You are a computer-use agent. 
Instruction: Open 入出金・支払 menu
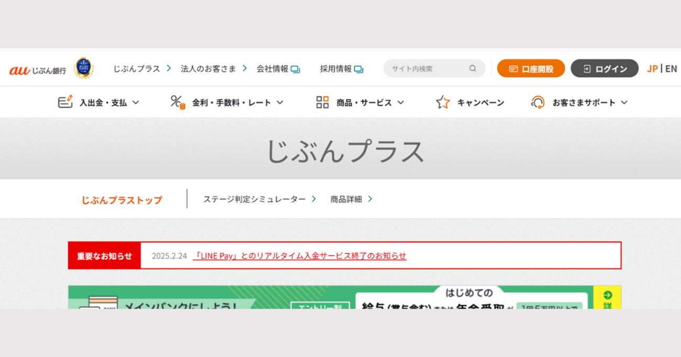(103, 102)
